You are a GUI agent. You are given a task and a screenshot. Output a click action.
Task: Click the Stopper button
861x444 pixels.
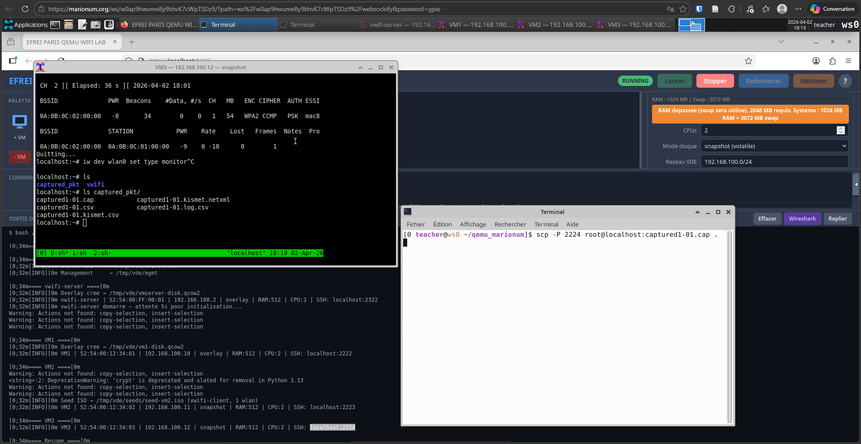715,81
